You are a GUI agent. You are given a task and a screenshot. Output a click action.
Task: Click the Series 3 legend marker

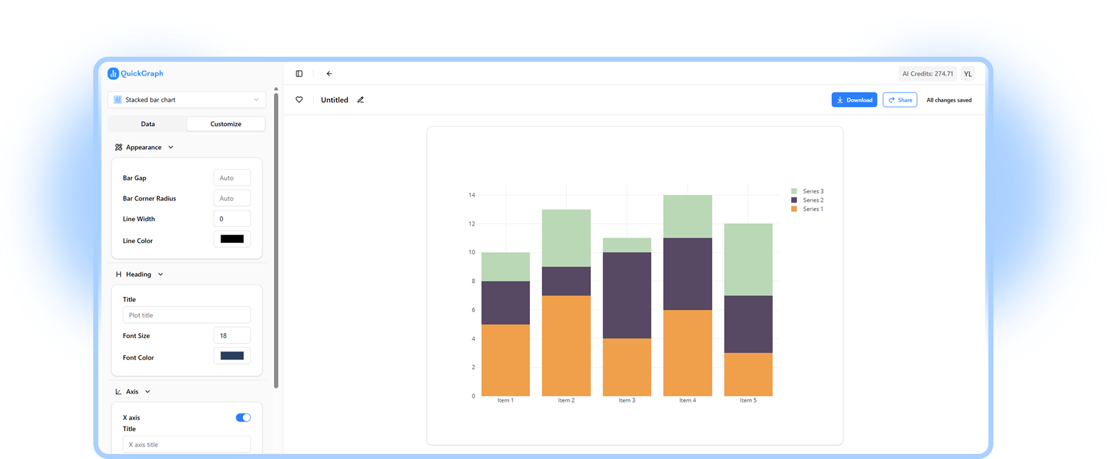point(794,191)
